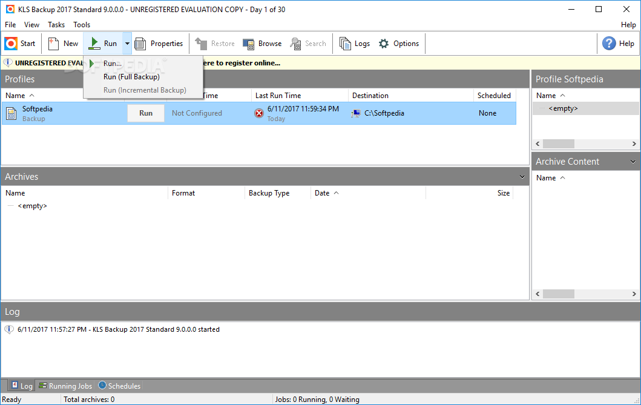The height and width of the screenshot is (405, 641).
Task: Click the info icon in registration banner
Action: pos(8,63)
